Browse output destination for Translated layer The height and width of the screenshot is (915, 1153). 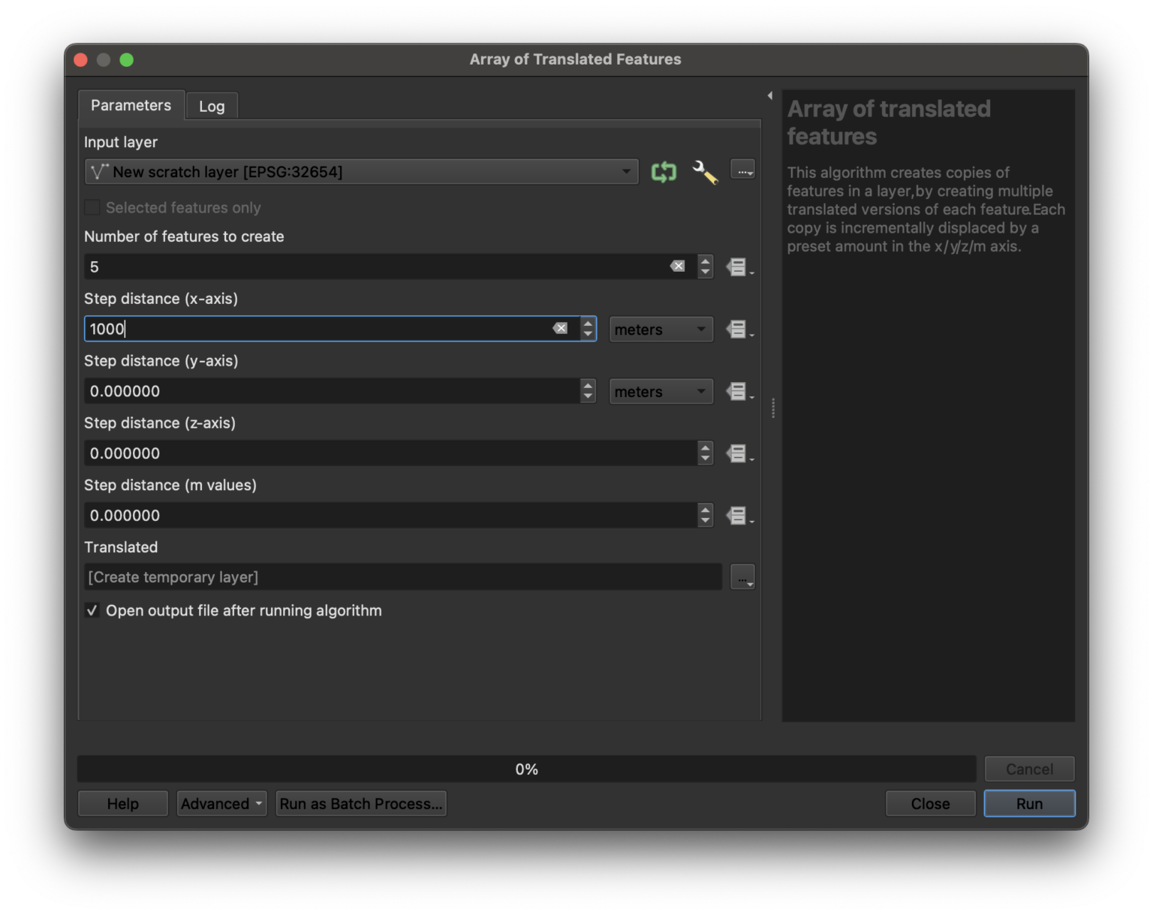click(x=742, y=576)
